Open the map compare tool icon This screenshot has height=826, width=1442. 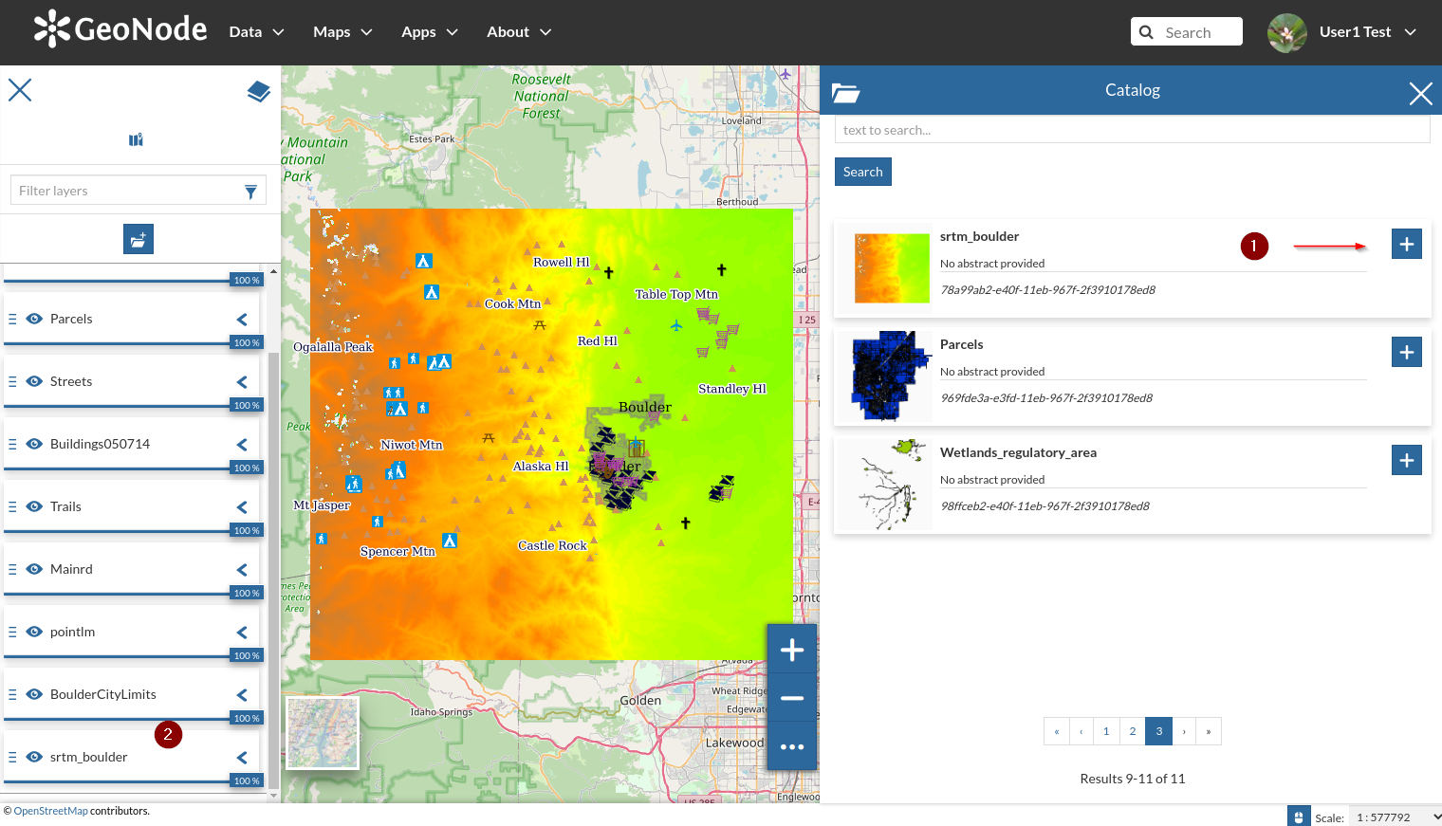[x=136, y=139]
